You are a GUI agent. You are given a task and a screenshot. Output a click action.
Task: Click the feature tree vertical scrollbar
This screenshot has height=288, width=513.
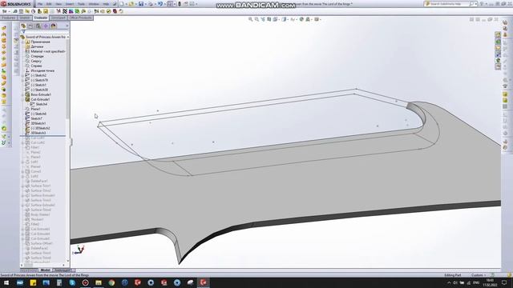[x=67, y=78]
